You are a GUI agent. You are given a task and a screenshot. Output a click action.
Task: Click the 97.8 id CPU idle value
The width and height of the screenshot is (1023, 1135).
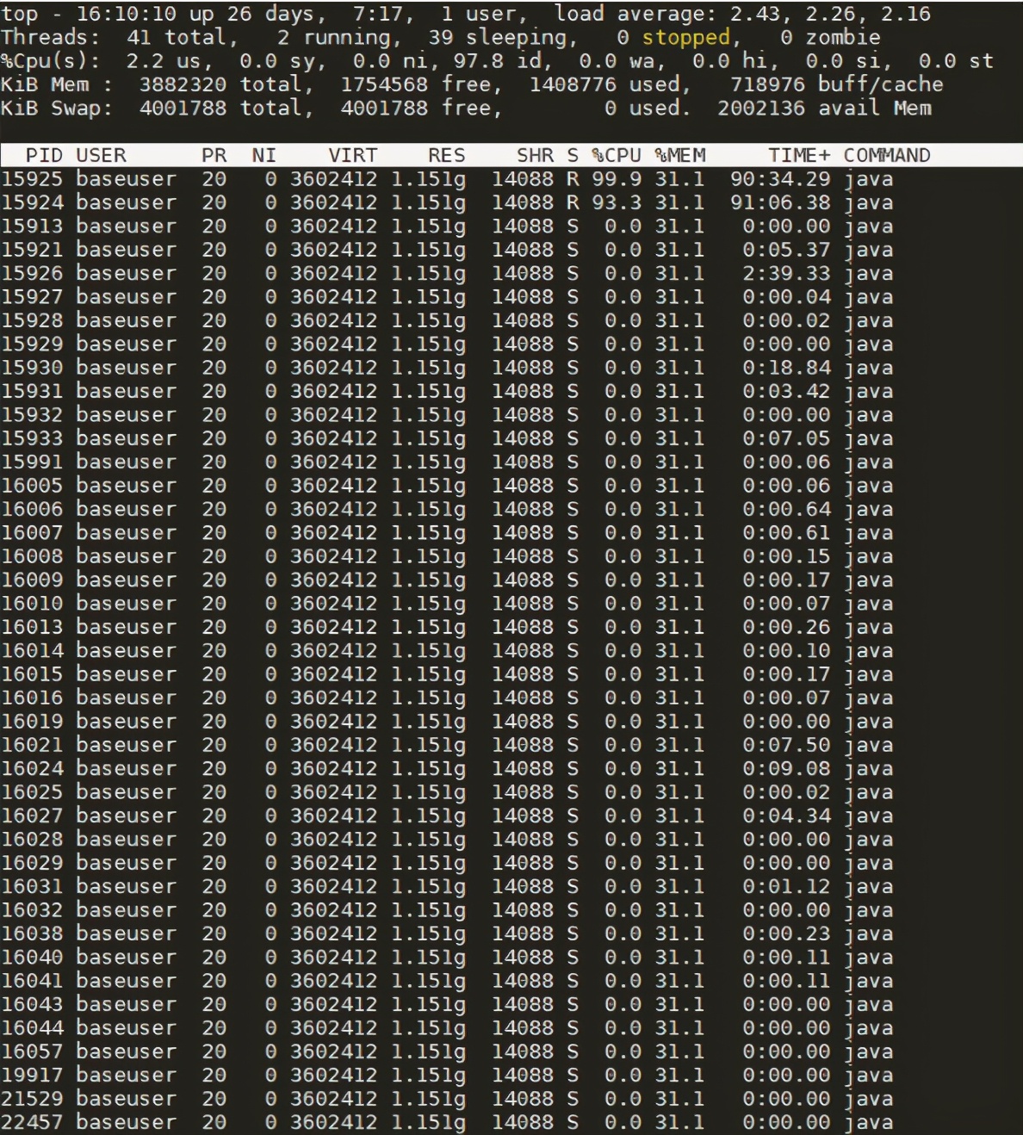[504, 61]
